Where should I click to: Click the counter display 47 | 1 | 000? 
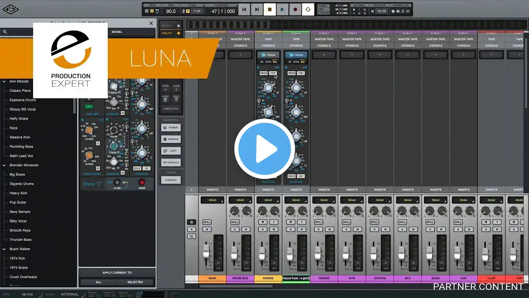click(x=223, y=11)
